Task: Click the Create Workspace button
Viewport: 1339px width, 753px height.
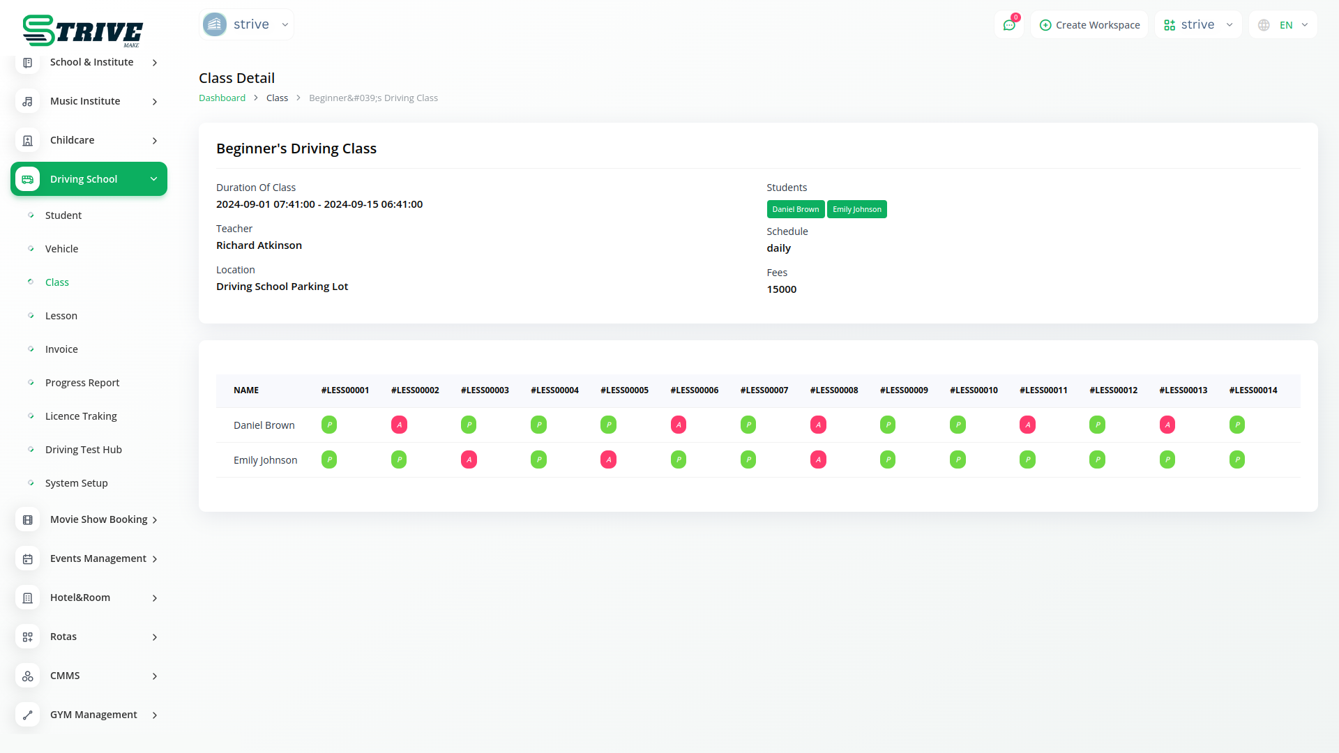Action: [x=1089, y=25]
